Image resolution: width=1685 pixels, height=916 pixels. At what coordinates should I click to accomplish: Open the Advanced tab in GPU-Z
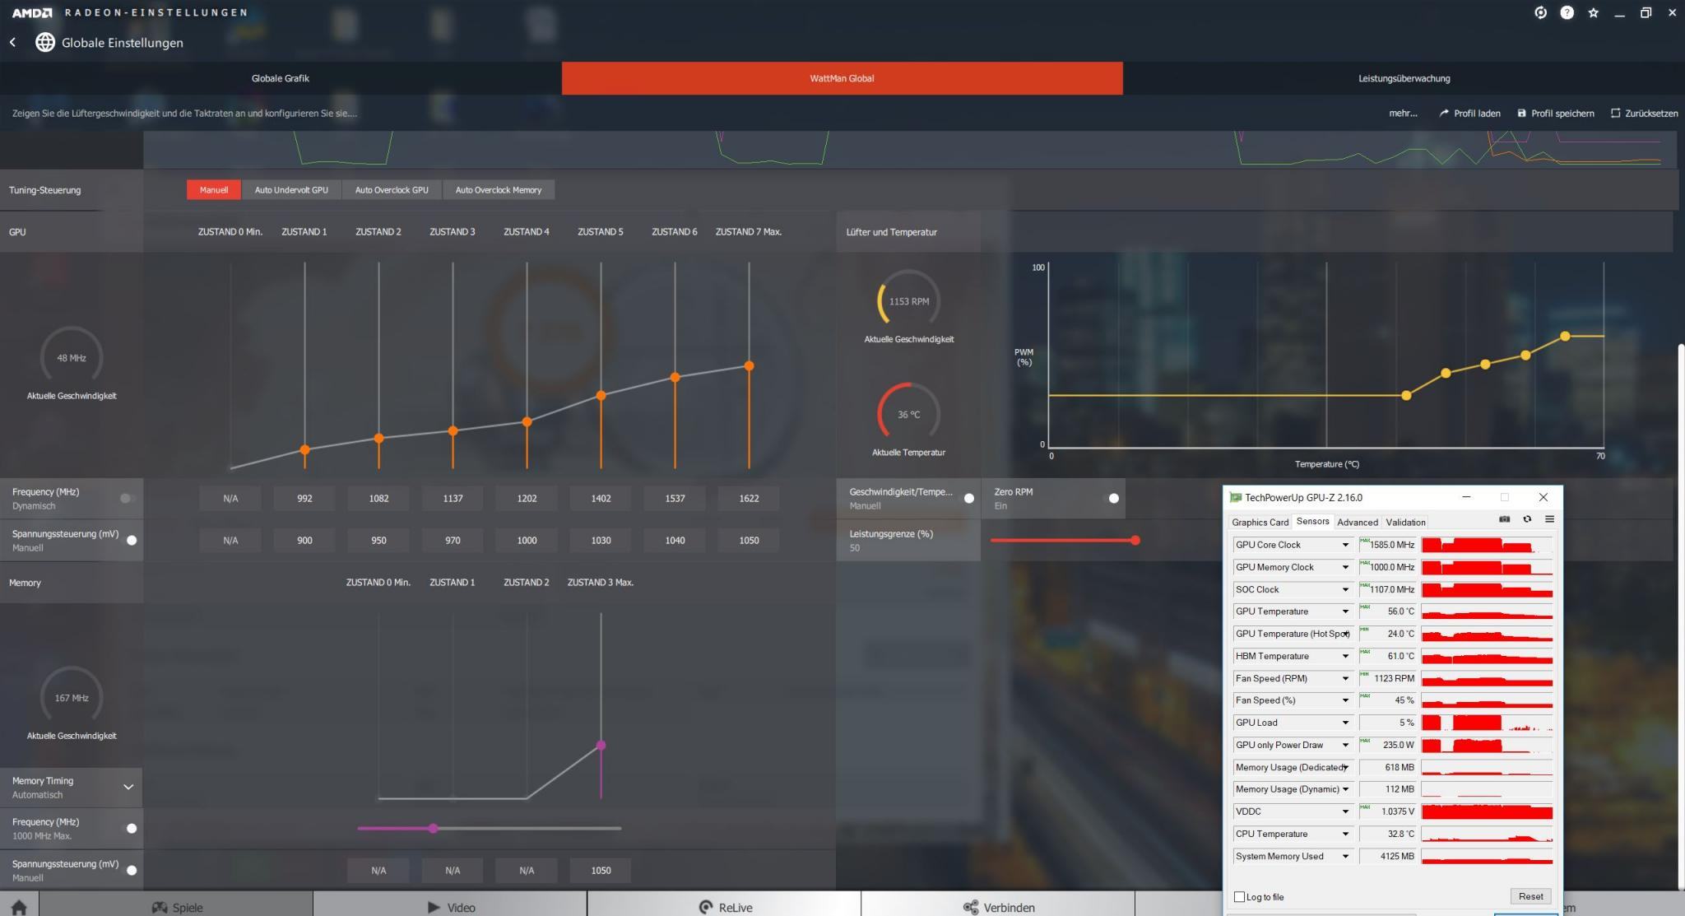[1357, 522]
